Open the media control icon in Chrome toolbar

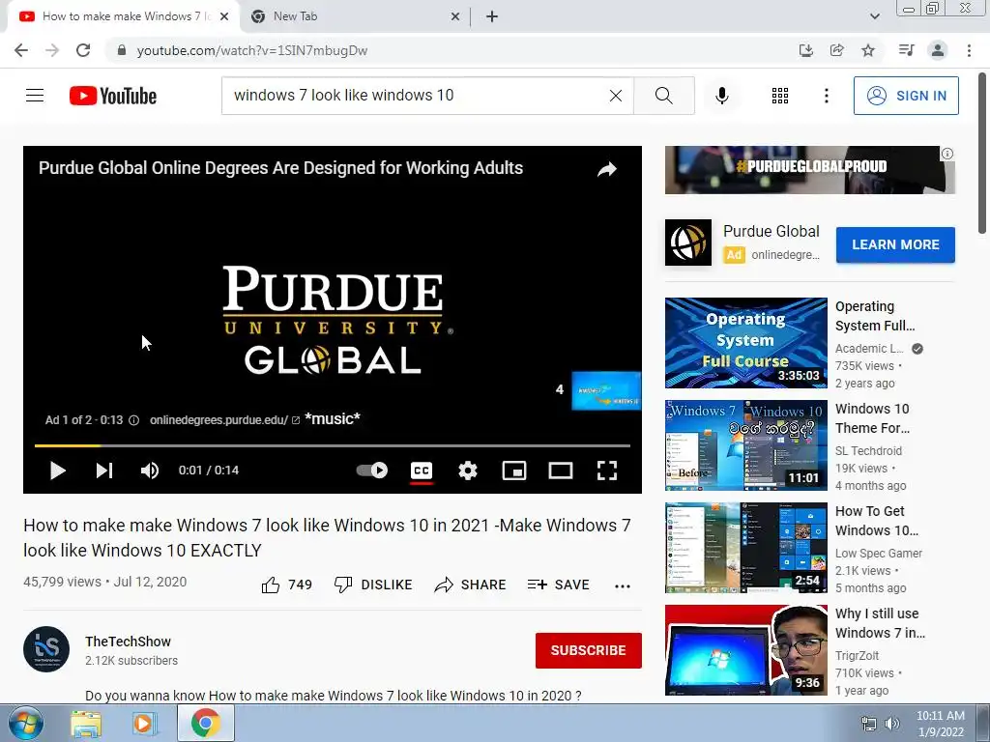pyautogui.click(x=906, y=50)
